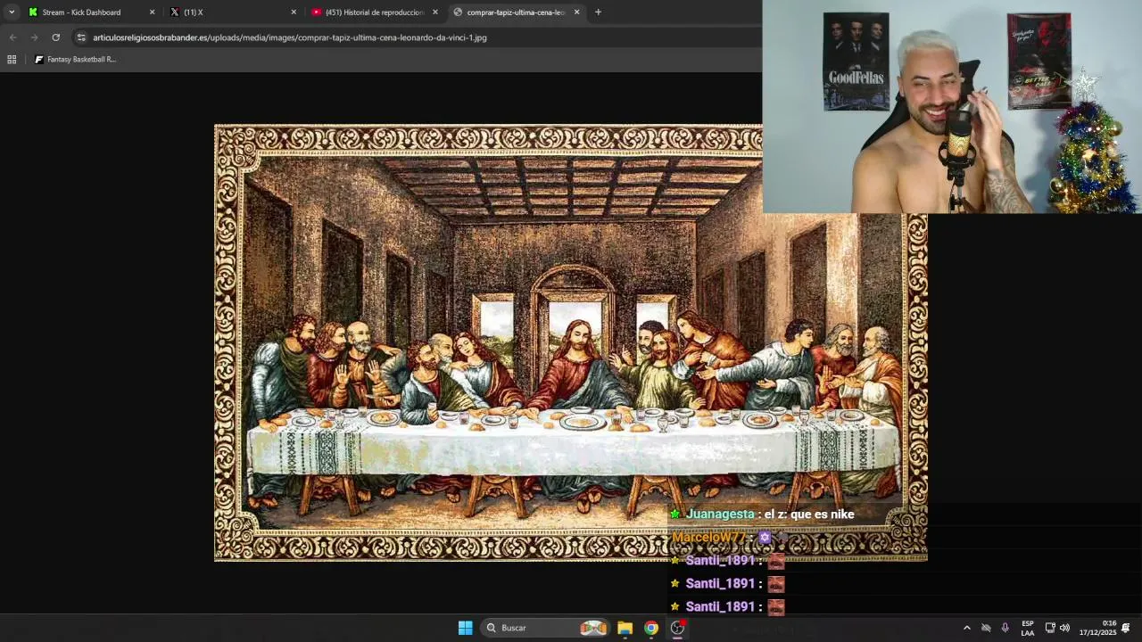The image size is (1142, 642).
Task: Close the Stream - Kick Dashboard tab
Action: 152,12
